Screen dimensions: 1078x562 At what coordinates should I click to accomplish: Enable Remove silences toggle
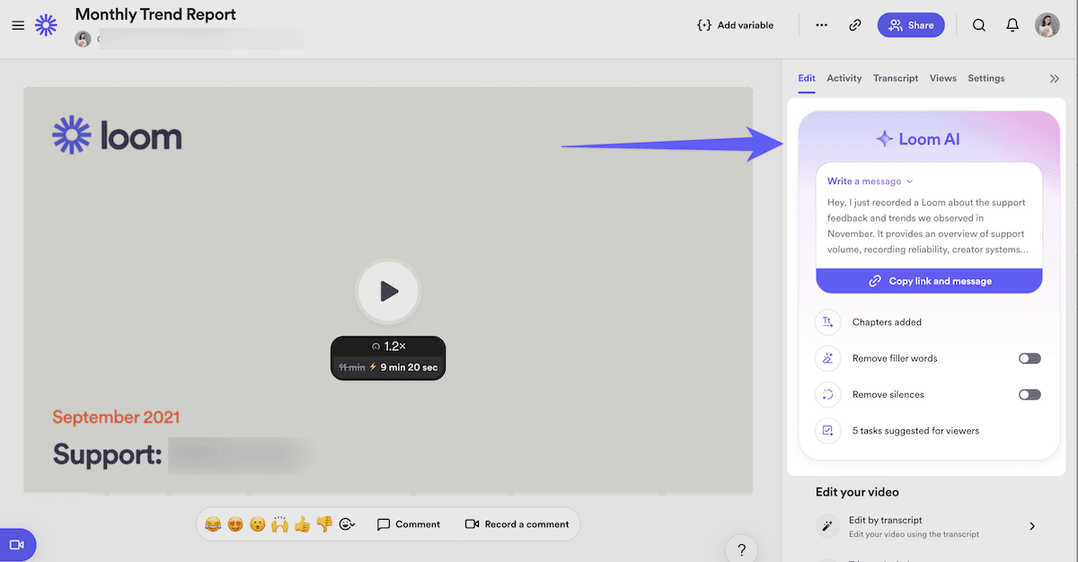1029,394
